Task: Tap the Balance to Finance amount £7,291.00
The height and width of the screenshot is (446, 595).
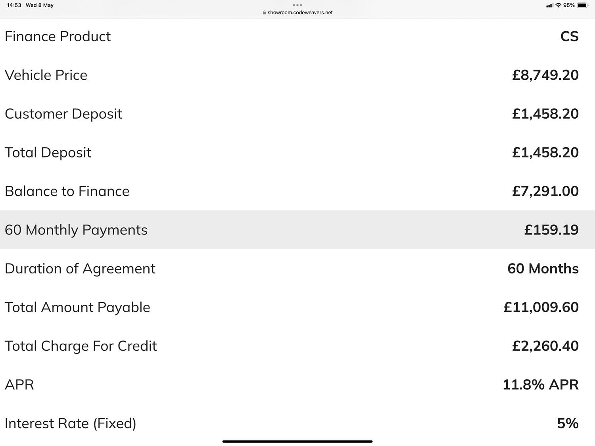Action: (x=545, y=191)
